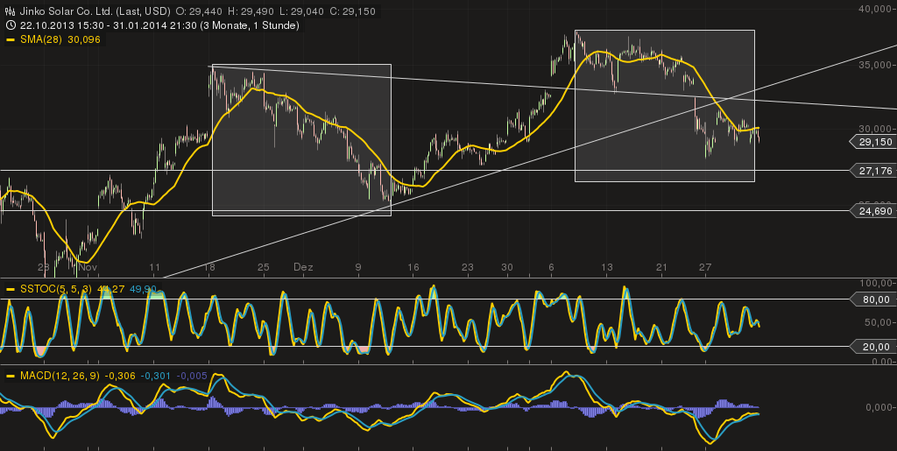This screenshot has height=451, width=897.
Task: Click the SMA(28) indicator label
Action: point(40,39)
